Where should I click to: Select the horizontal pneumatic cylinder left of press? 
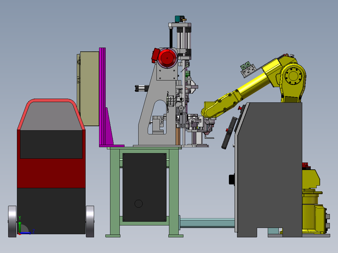142,88
